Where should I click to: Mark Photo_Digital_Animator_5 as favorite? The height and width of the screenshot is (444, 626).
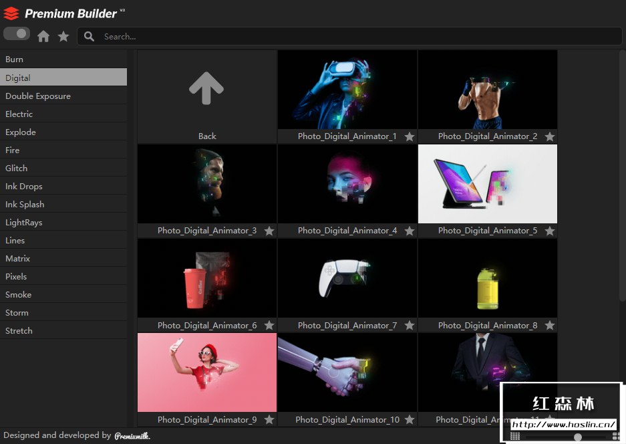(550, 231)
